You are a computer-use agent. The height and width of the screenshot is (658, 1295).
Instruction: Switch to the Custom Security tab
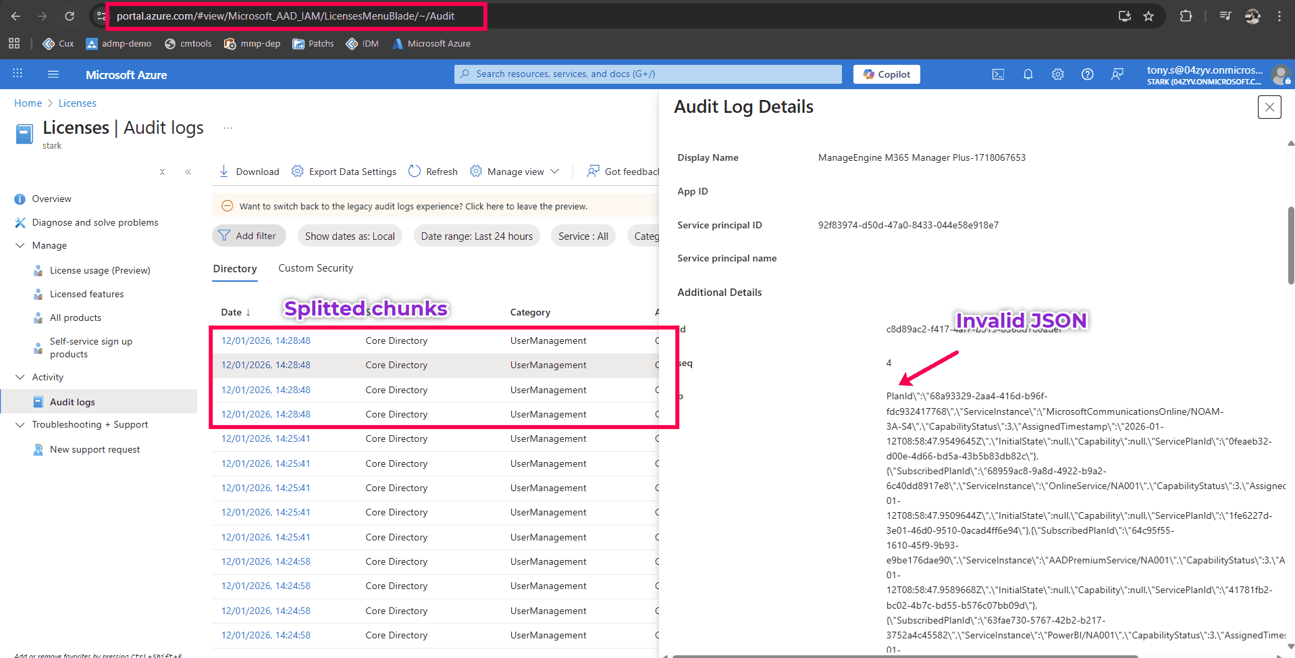pyautogui.click(x=315, y=268)
